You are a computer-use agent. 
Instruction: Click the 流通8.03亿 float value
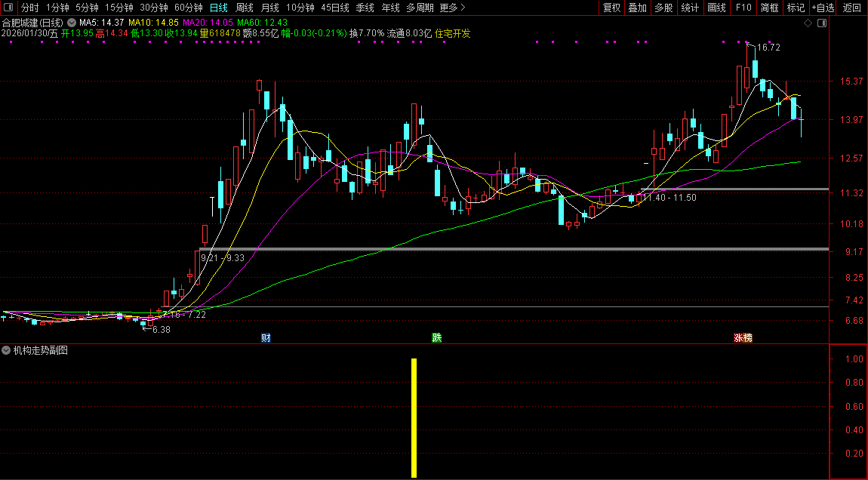[x=409, y=33]
